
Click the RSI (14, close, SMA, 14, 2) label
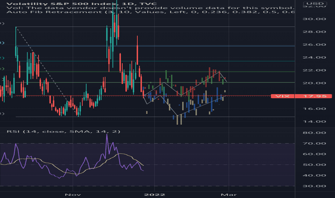64,131
